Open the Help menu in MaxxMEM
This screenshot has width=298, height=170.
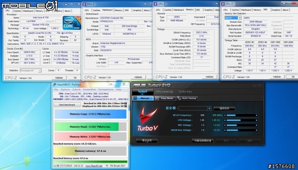click(118, 89)
